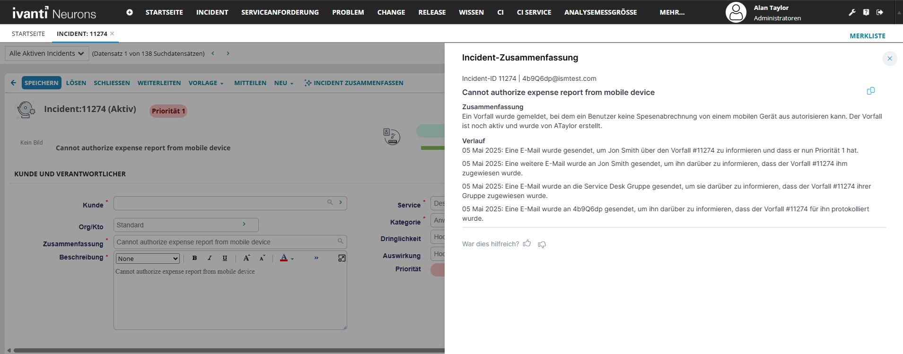903x354 pixels.
Task: Close the Incident-Zusammenfassung panel
Action: tap(889, 59)
